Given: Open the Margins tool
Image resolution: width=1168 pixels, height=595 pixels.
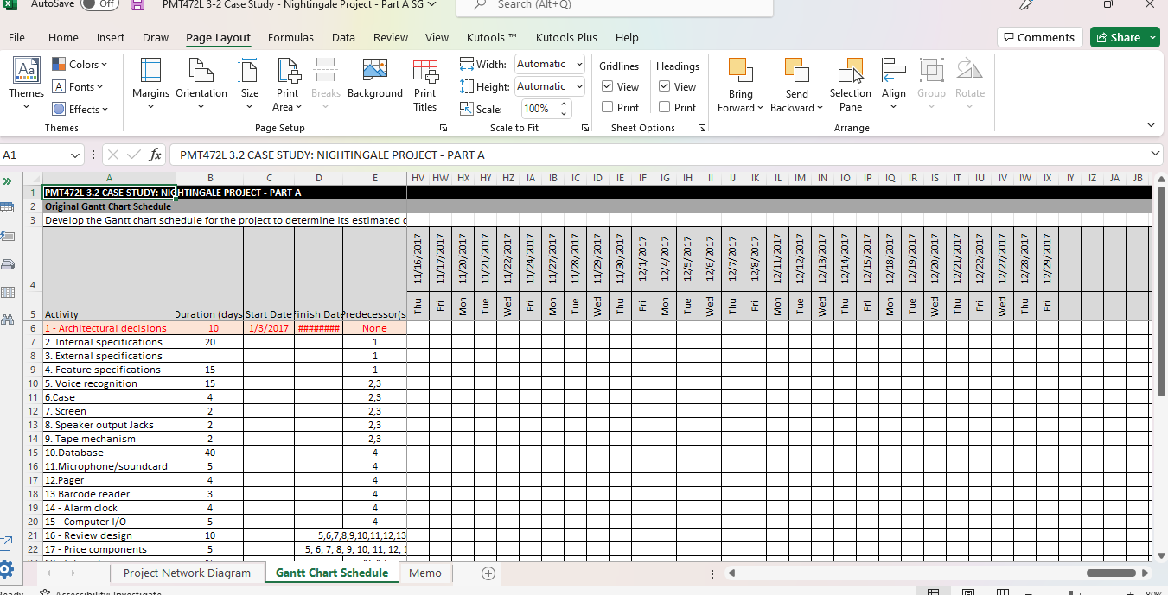Looking at the screenshot, I should 150,84.
